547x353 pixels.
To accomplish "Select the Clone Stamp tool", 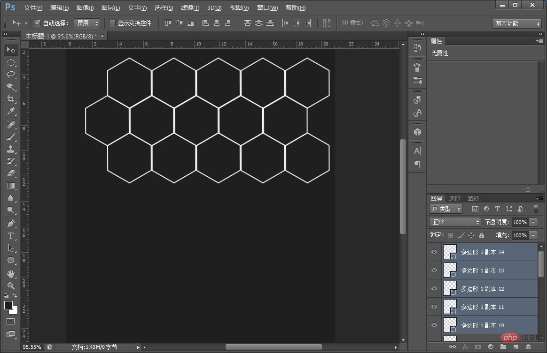I will 11,149.
